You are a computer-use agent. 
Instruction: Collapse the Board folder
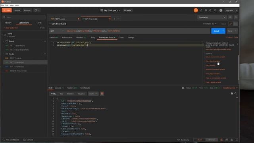(x=4, y=41)
